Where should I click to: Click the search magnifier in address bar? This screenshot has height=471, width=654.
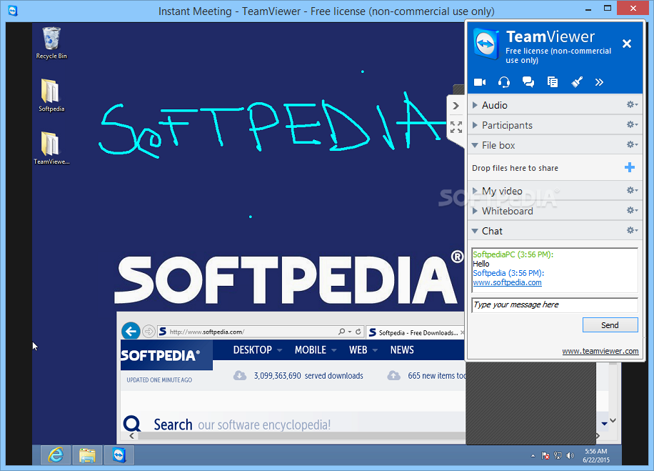pos(341,332)
